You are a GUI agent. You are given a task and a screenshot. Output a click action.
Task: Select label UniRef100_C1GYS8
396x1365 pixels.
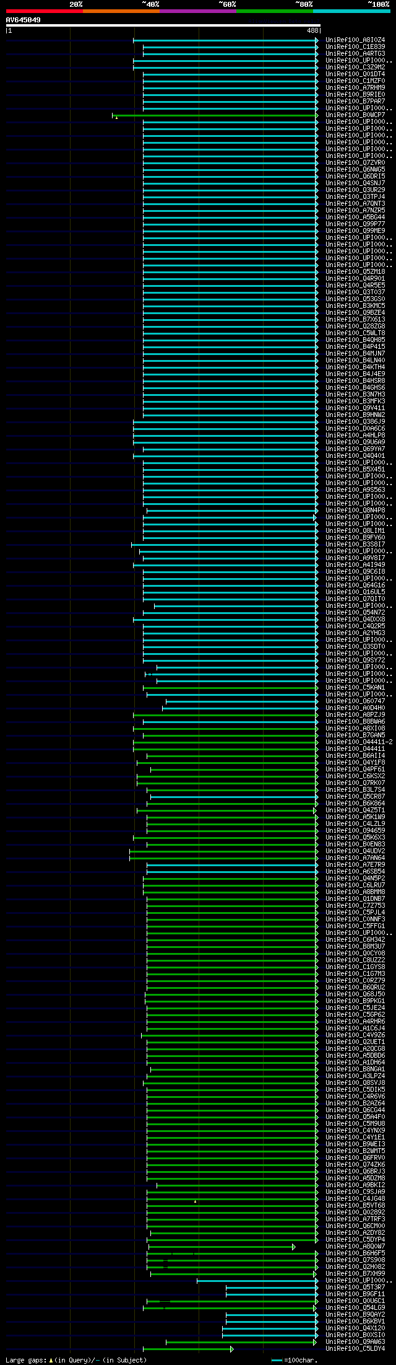point(355,967)
